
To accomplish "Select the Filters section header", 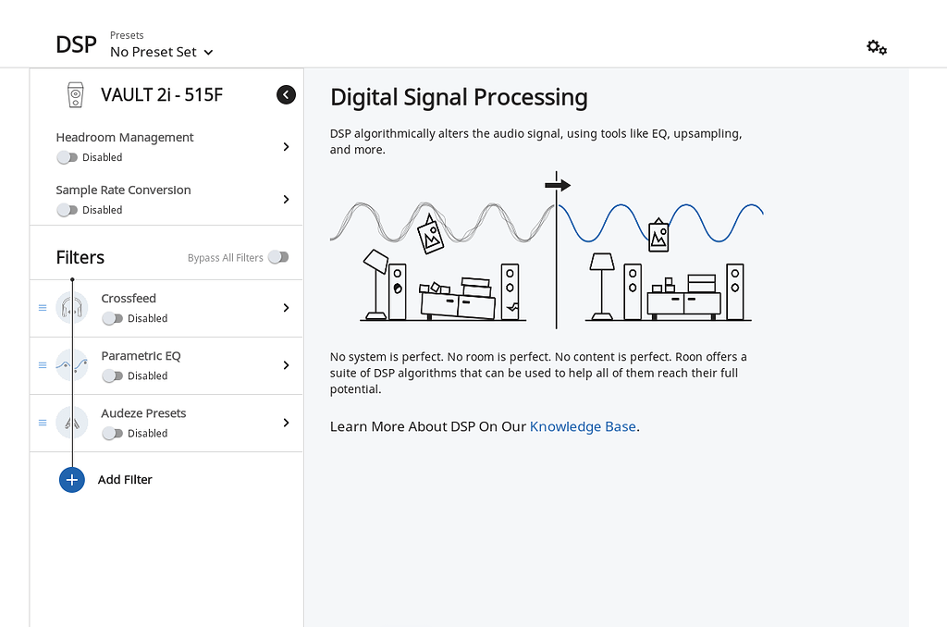I will tap(80, 257).
